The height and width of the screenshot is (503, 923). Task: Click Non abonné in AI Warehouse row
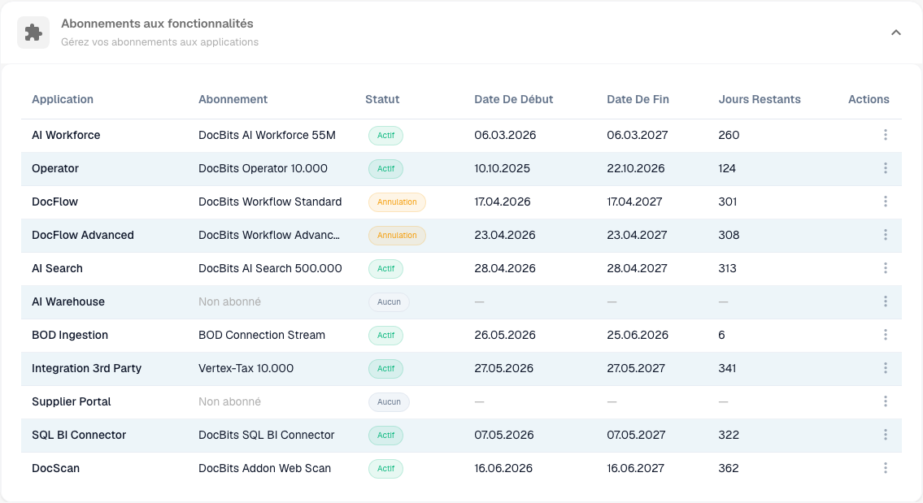click(x=229, y=301)
